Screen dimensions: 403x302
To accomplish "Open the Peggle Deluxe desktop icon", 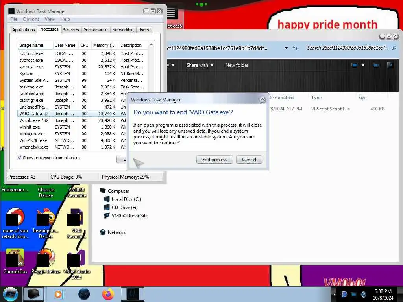I will (x=46, y=261).
